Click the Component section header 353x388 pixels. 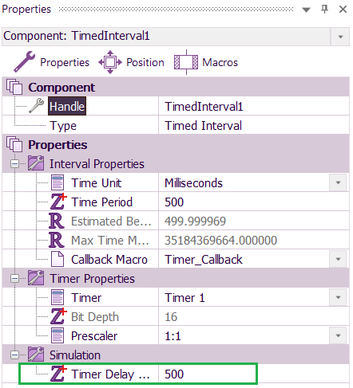(x=176, y=87)
